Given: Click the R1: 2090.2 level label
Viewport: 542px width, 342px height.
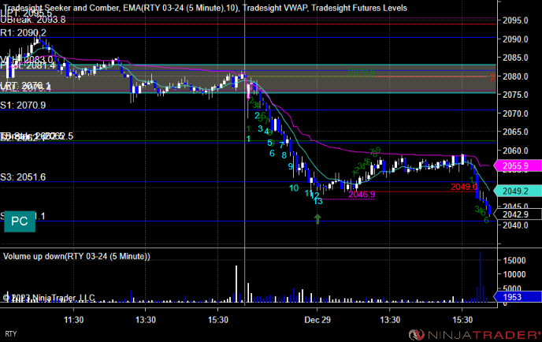Looking at the screenshot, I should (23, 33).
